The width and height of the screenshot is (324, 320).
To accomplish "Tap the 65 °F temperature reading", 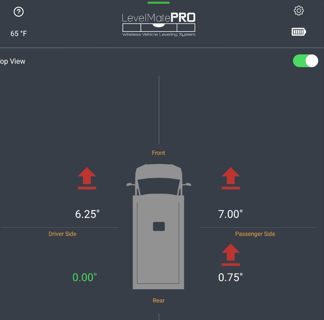I will 19,33.
